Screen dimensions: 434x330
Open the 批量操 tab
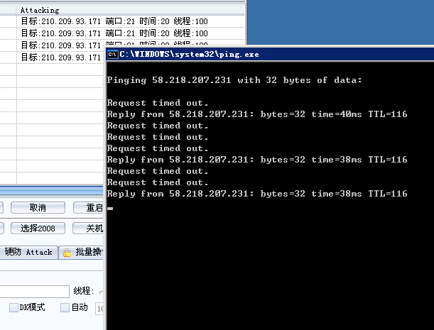(81, 252)
